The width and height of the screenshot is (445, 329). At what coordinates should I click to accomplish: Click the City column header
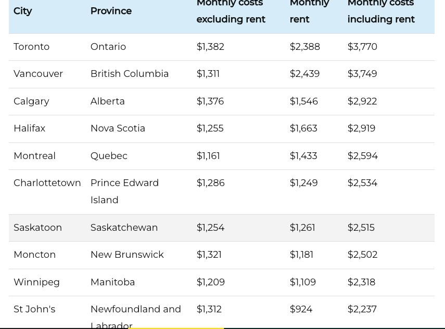point(23,11)
